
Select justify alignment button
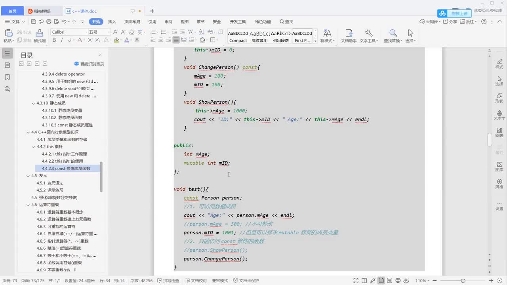click(176, 40)
